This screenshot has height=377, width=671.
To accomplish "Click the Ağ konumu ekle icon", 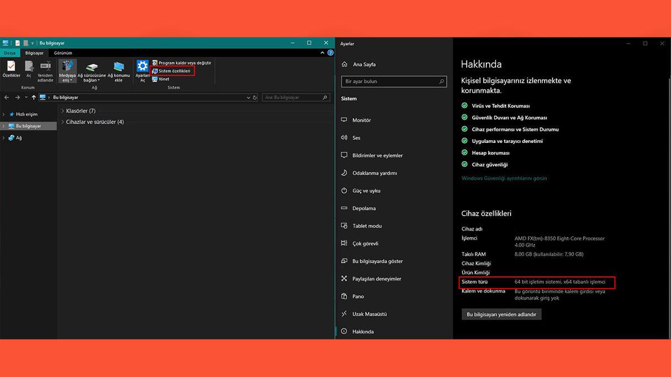I will click(119, 70).
